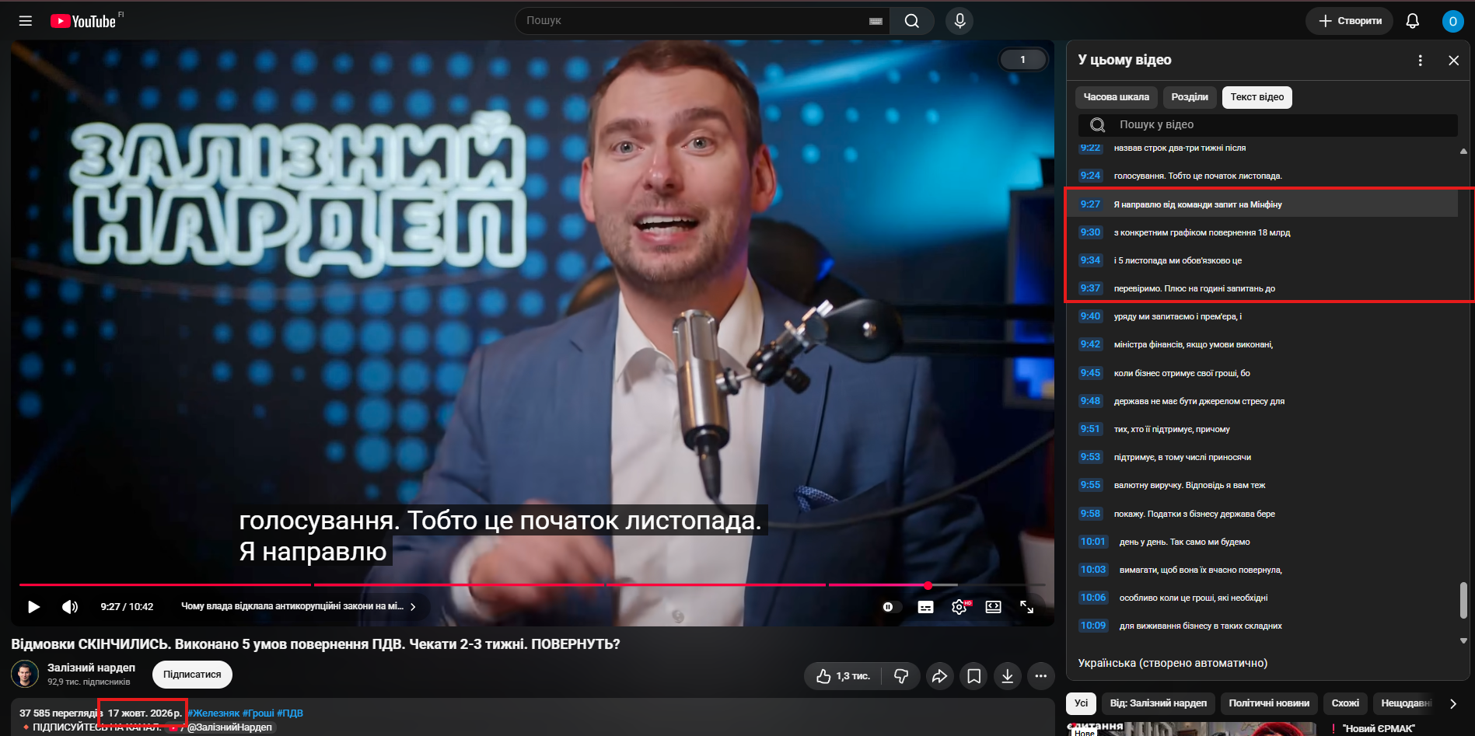Select the Схожі filter chip
Viewport: 1475px width, 736px height.
(x=1345, y=703)
